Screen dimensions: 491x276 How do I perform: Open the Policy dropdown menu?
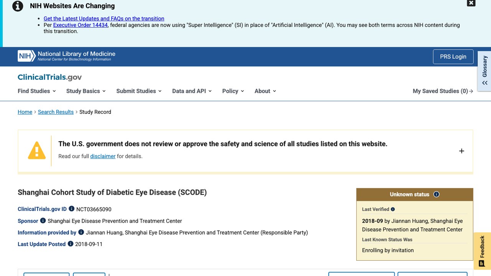(233, 91)
